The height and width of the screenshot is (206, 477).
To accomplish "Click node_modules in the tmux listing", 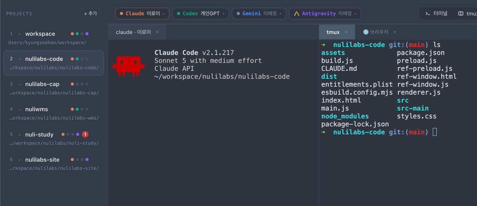I will click(x=345, y=116).
